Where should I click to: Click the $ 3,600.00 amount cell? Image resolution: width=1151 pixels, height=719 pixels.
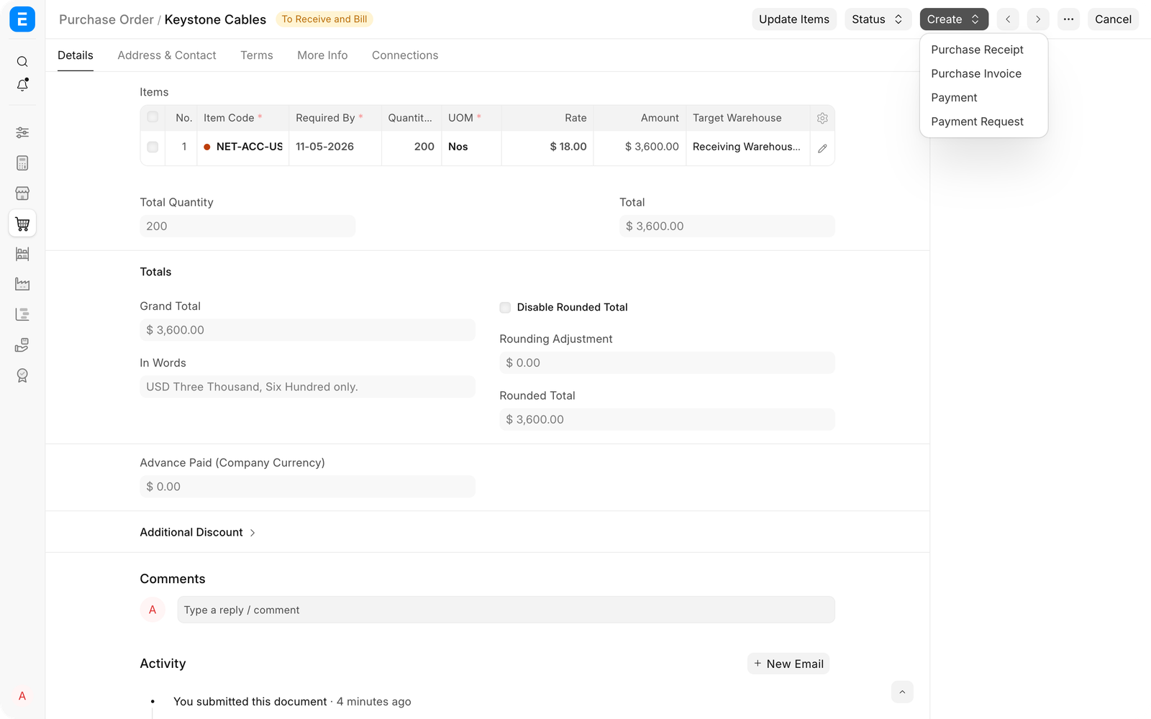pyautogui.click(x=640, y=147)
